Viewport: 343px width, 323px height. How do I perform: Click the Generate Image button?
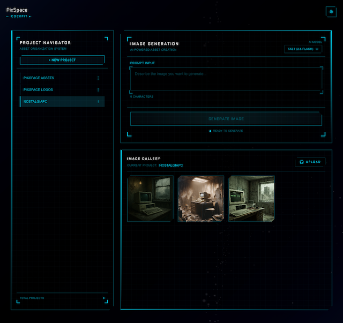click(x=226, y=119)
